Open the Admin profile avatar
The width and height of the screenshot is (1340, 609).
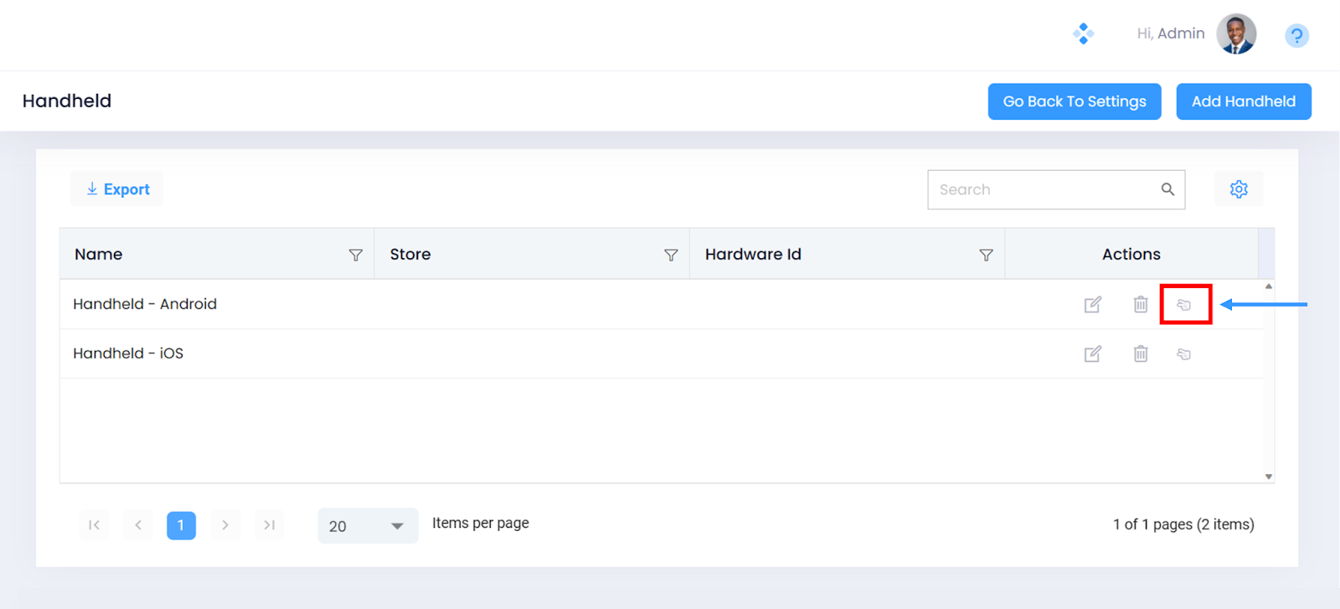(1236, 34)
